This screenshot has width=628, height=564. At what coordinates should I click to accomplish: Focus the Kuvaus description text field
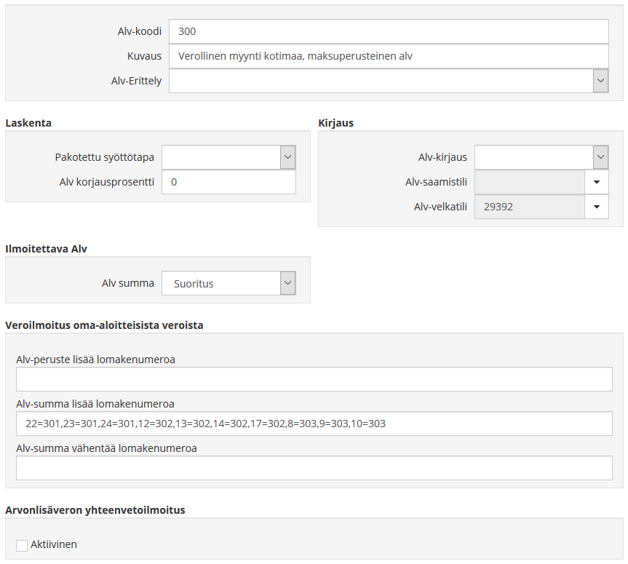click(388, 56)
